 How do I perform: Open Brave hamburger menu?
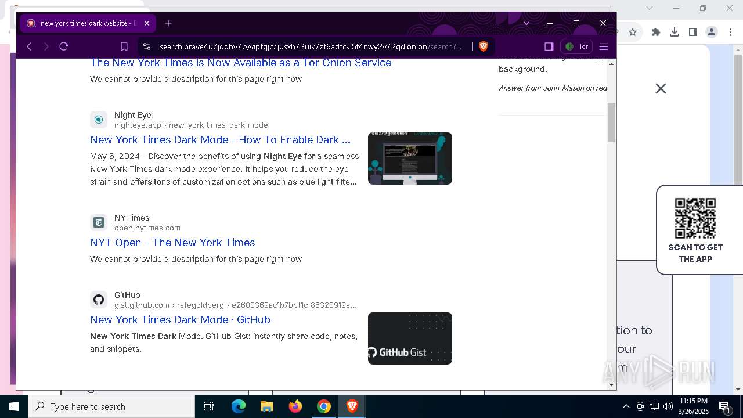(604, 46)
